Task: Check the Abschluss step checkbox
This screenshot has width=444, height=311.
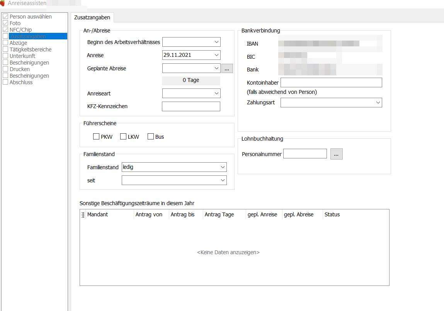Action: pos(5,82)
